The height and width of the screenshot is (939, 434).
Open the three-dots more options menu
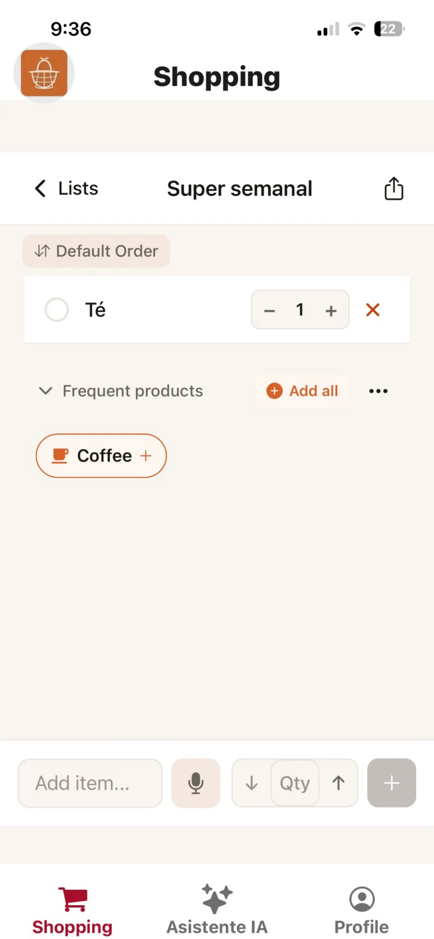(x=378, y=391)
